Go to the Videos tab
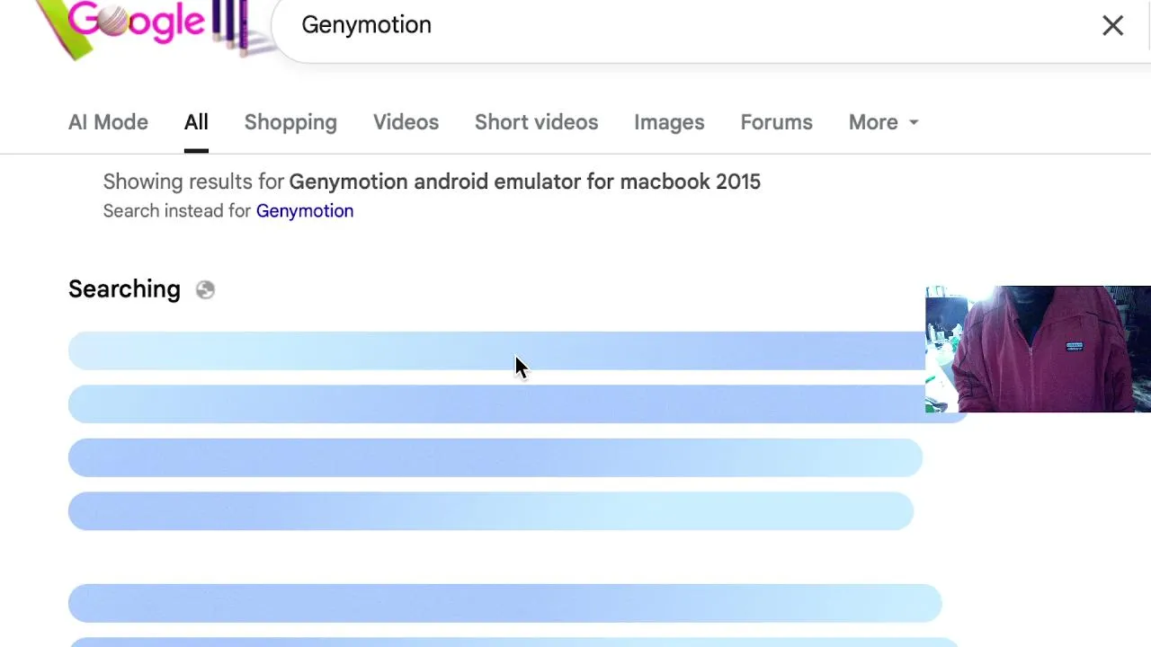This screenshot has height=647, width=1151. point(406,122)
